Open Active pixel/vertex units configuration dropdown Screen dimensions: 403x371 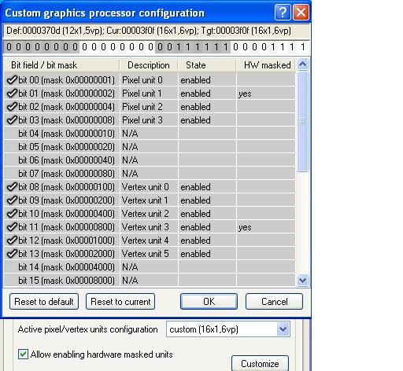coord(283,329)
